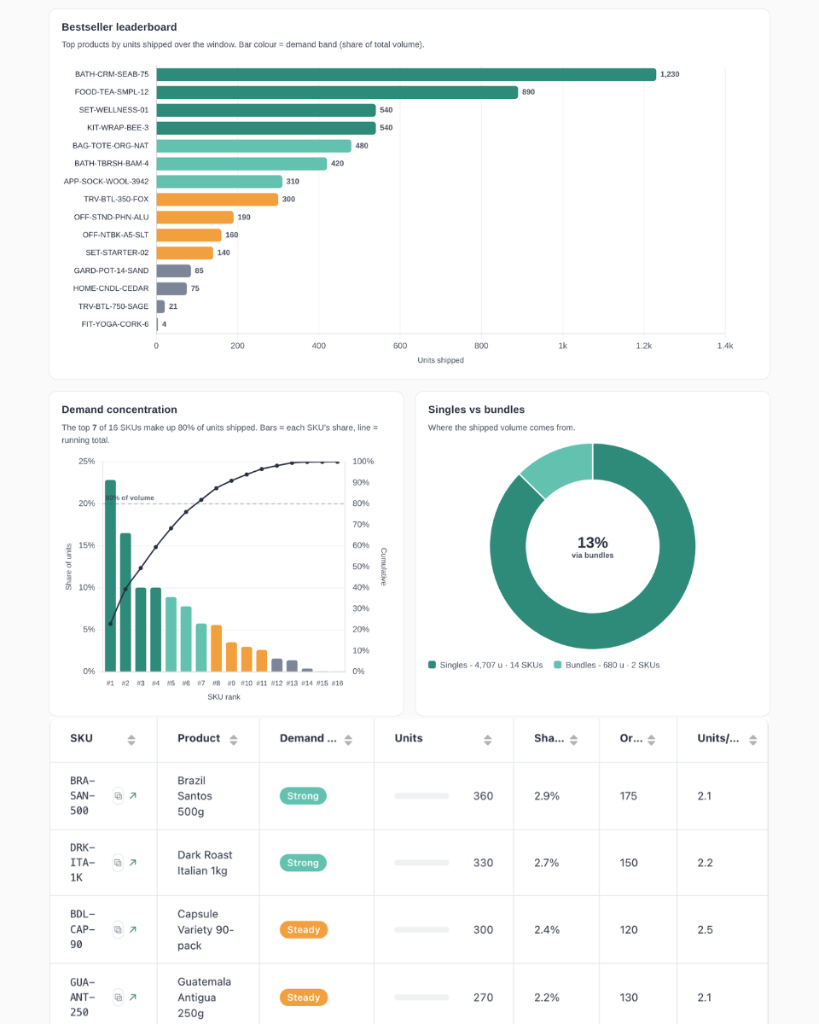Viewport: 819px width, 1024px height.
Task: Select the #2 bar in Demand concentration
Action: [x=125, y=602]
